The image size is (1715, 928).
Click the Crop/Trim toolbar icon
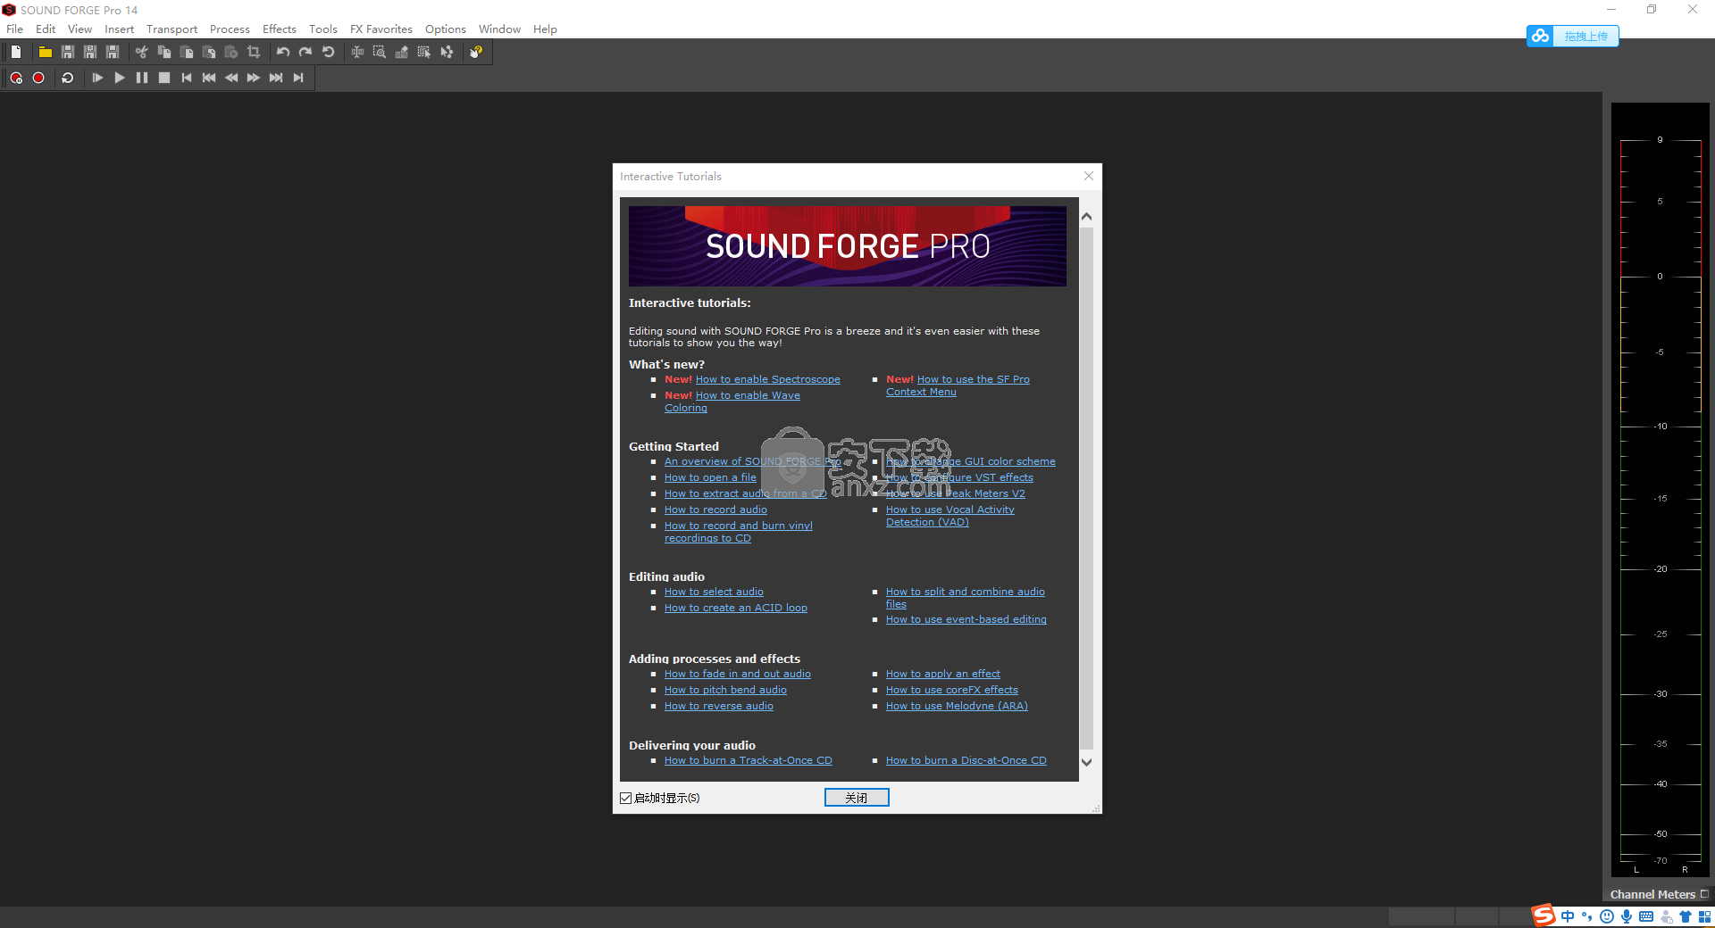(x=254, y=52)
